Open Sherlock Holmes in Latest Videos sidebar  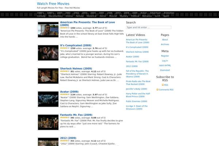[137, 52]
